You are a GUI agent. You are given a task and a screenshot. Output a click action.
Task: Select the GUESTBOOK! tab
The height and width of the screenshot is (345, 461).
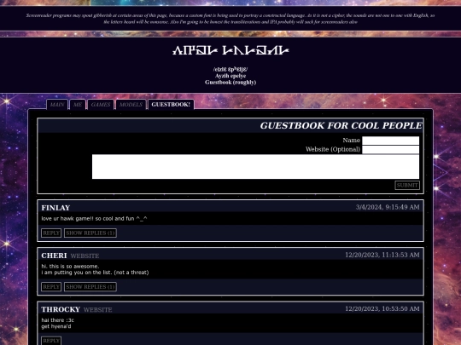[171, 105]
